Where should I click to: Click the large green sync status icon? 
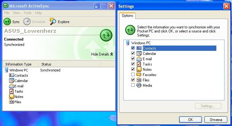[106, 35]
